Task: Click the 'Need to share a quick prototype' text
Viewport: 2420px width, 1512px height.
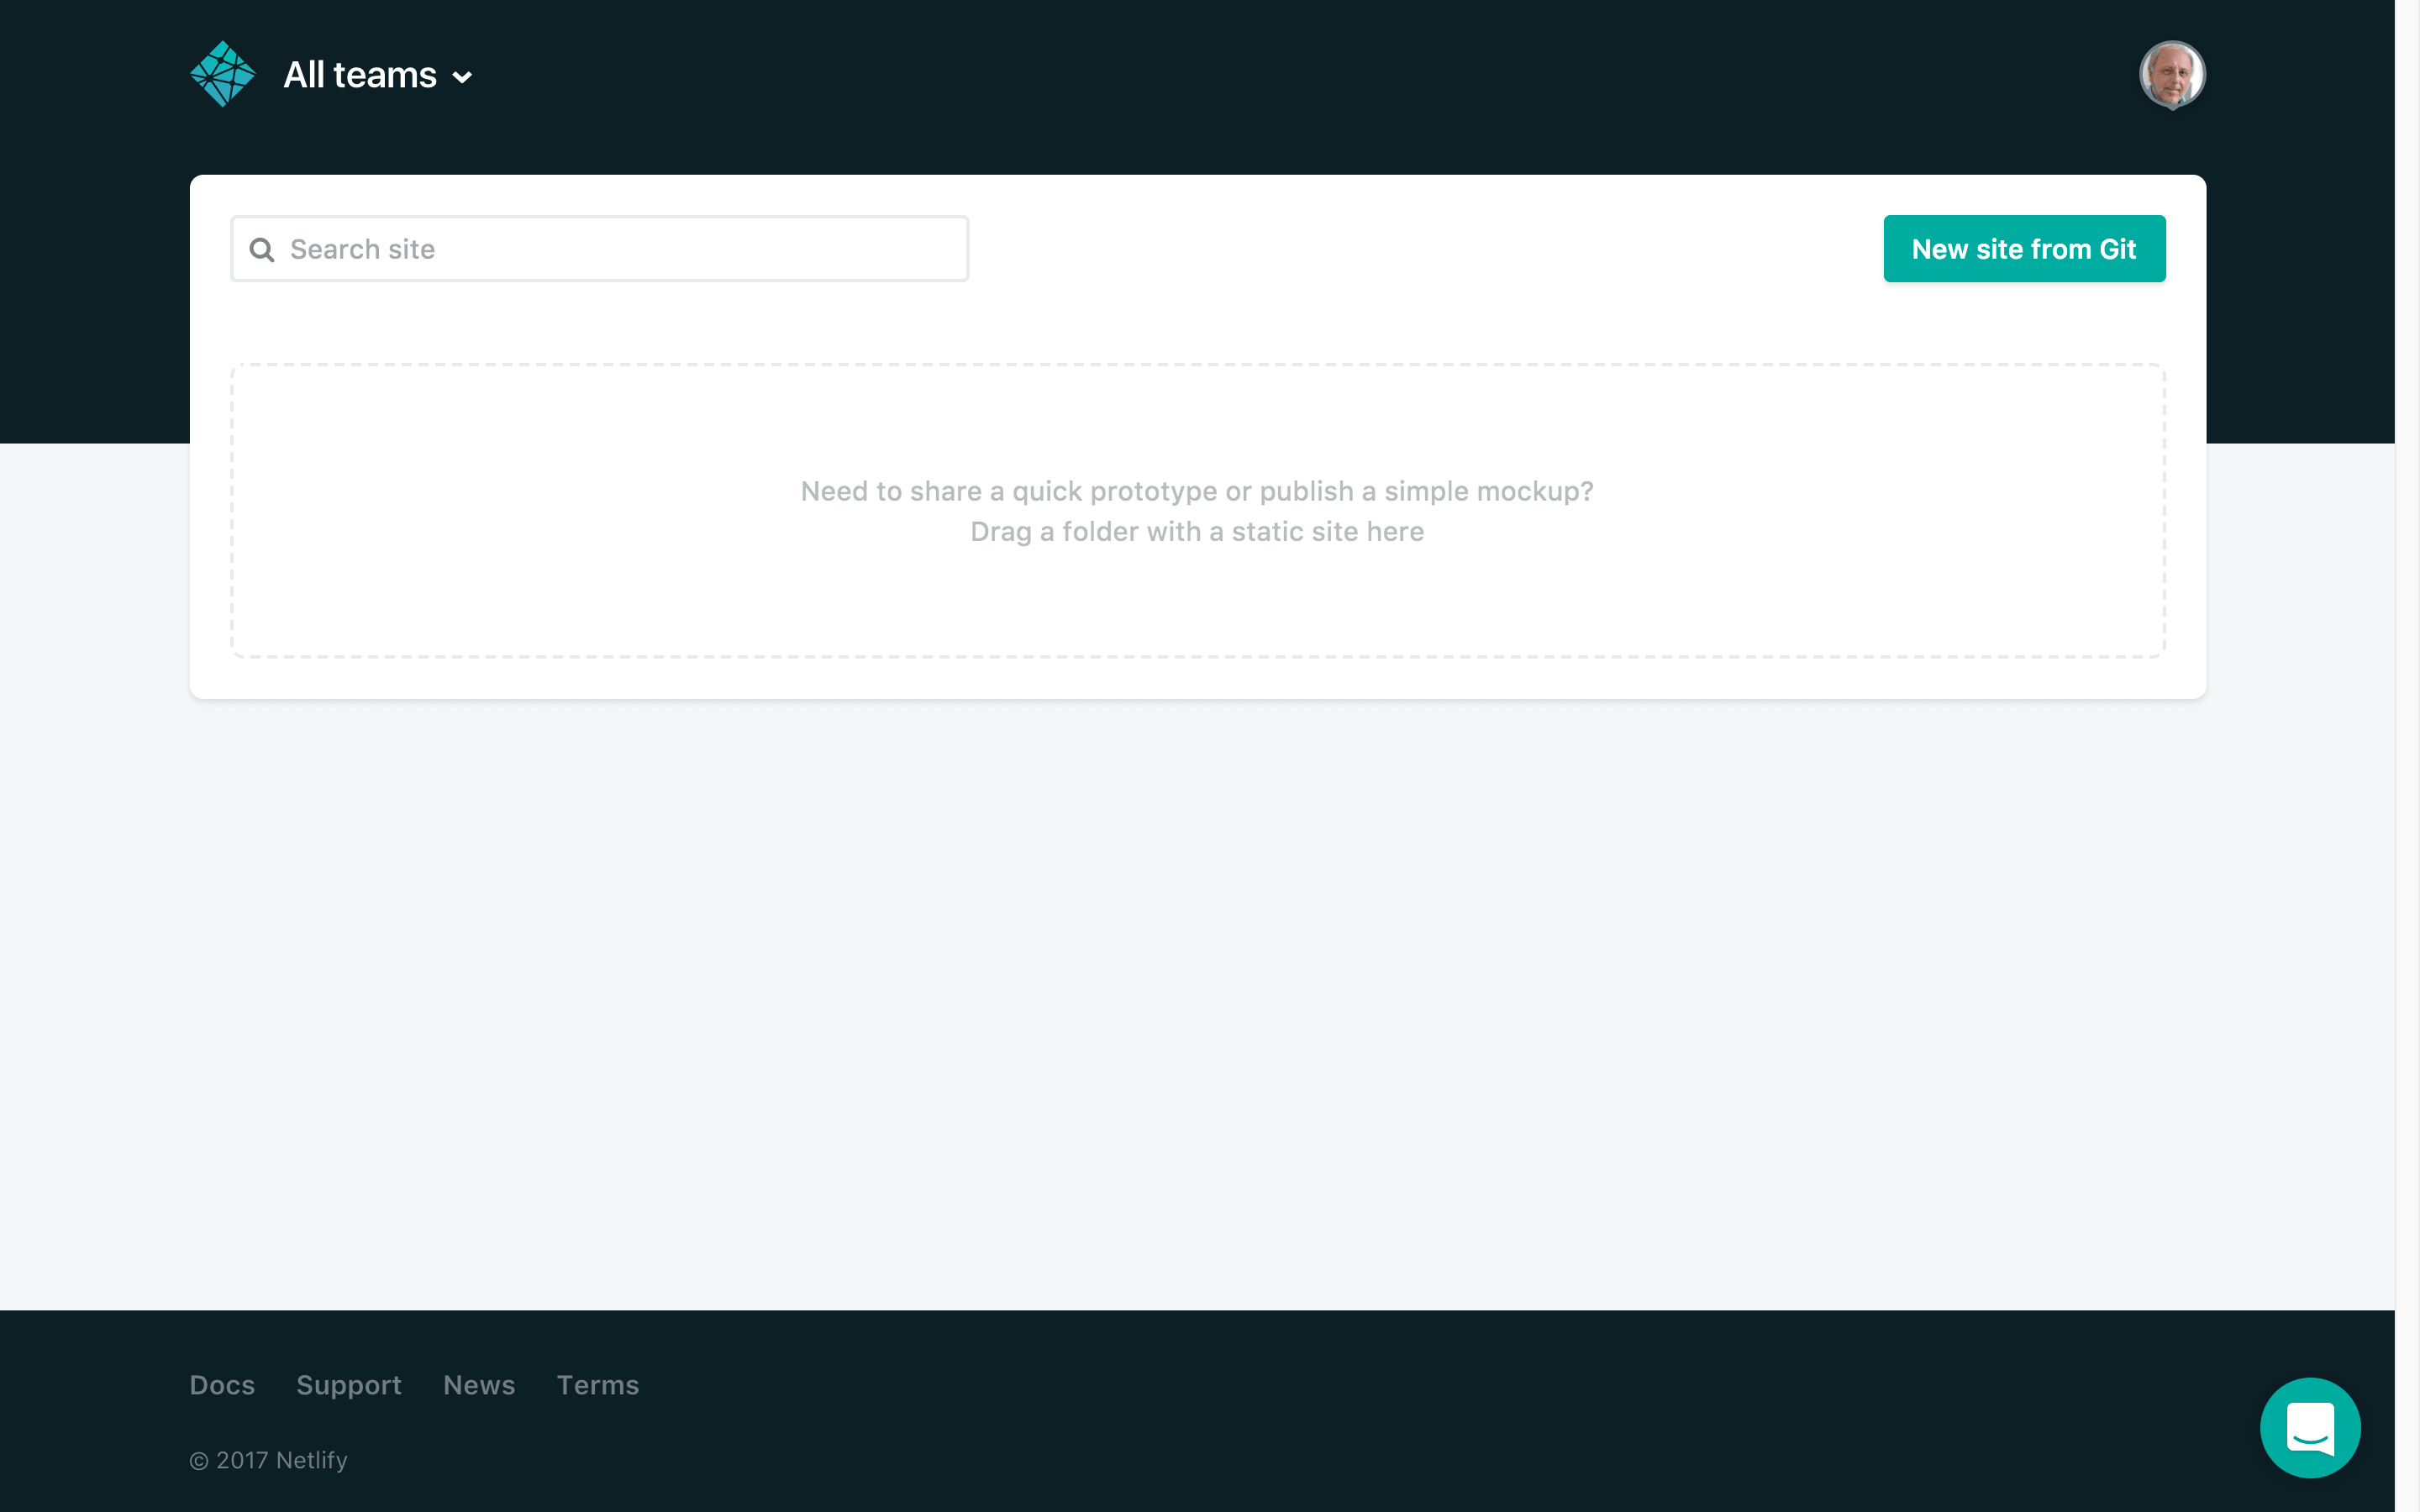Action: 1196,491
